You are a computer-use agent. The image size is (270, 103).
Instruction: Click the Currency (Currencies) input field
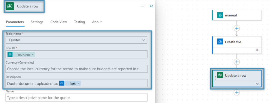click(x=76, y=69)
